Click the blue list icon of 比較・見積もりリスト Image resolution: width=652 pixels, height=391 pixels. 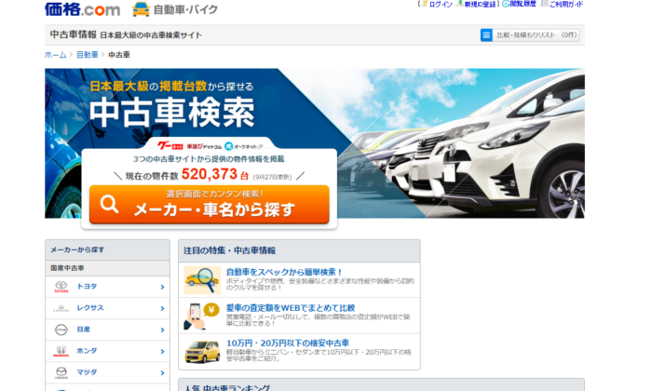click(x=486, y=34)
